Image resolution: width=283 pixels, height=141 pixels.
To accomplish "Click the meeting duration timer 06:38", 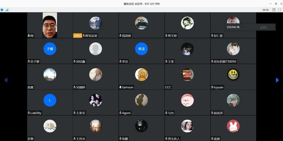I will [265, 10].
